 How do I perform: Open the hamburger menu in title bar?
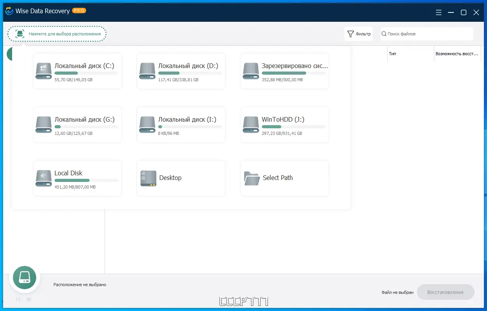click(x=439, y=12)
